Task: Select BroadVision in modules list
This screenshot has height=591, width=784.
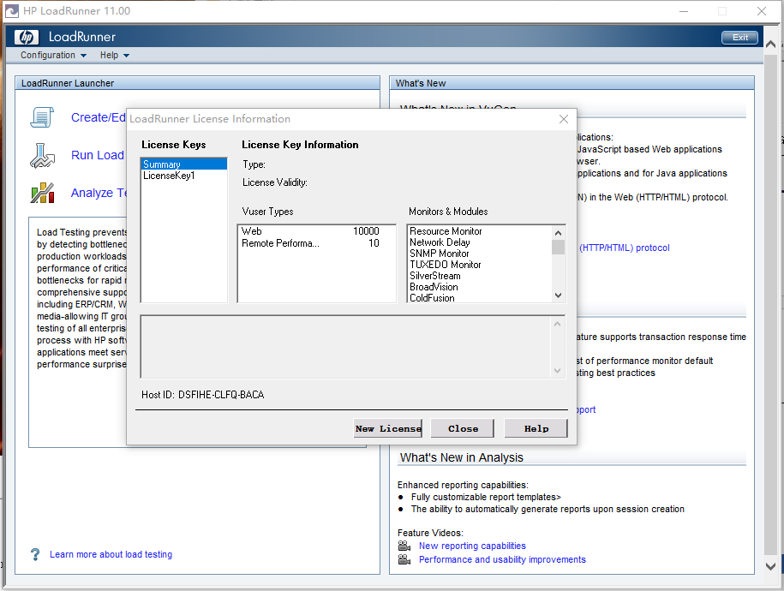Action: (x=480, y=286)
